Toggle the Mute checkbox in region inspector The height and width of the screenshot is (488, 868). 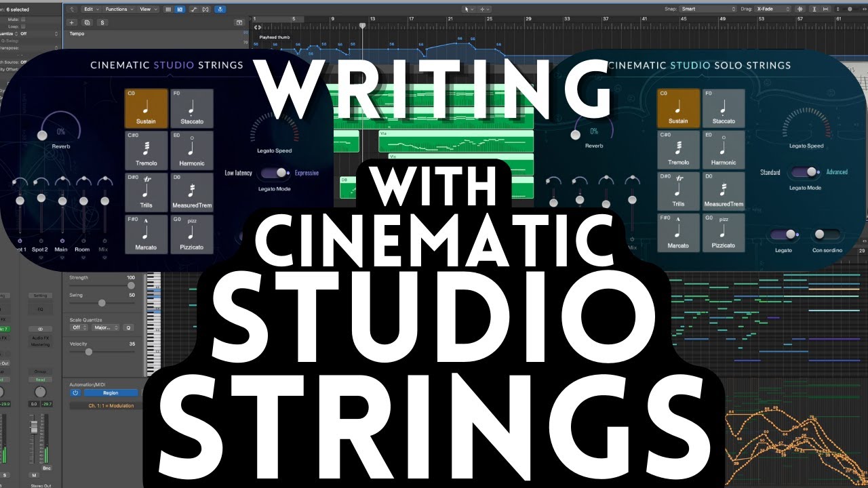23,21
